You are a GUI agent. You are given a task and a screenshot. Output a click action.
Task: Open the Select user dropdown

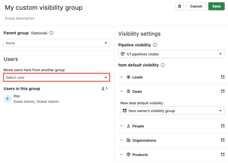(x=57, y=77)
